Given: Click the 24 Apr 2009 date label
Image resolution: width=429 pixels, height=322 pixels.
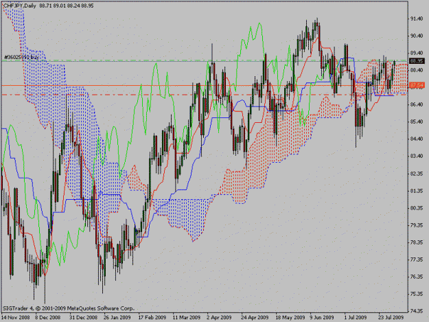Looking at the screenshot, I should click(x=255, y=318).
